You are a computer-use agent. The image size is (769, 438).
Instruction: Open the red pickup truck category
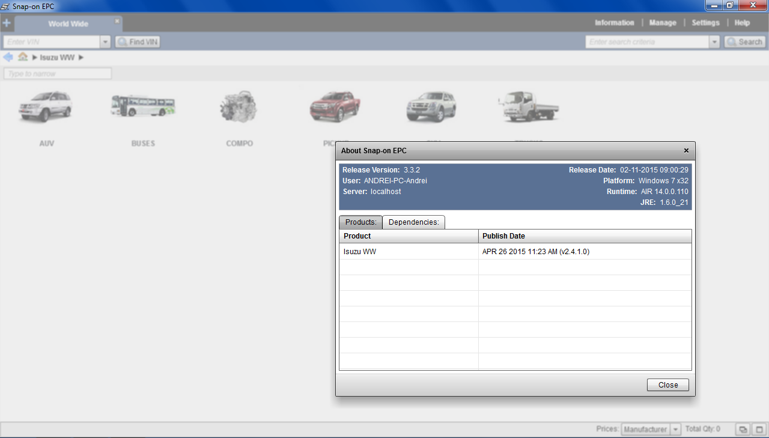[x=335, y=107]
